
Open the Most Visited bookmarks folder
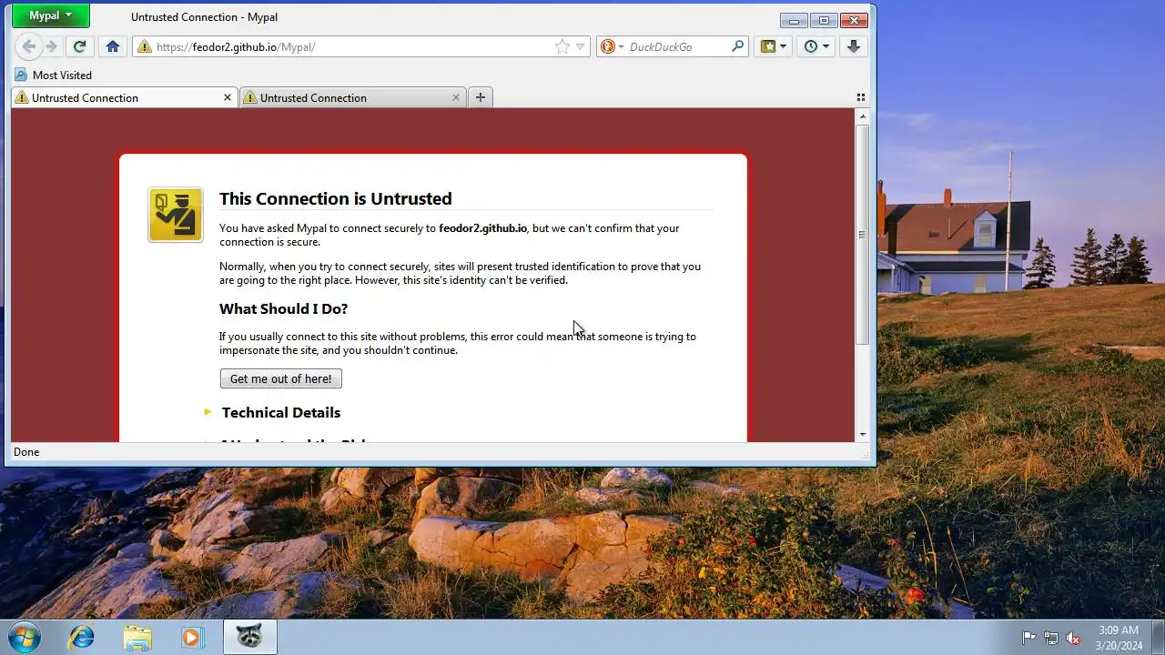tap(54, 75)
